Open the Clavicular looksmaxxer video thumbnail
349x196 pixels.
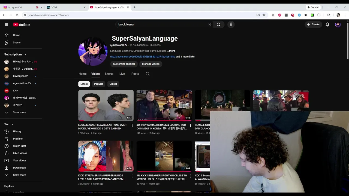pyautogui.click(x=106, y=105)
